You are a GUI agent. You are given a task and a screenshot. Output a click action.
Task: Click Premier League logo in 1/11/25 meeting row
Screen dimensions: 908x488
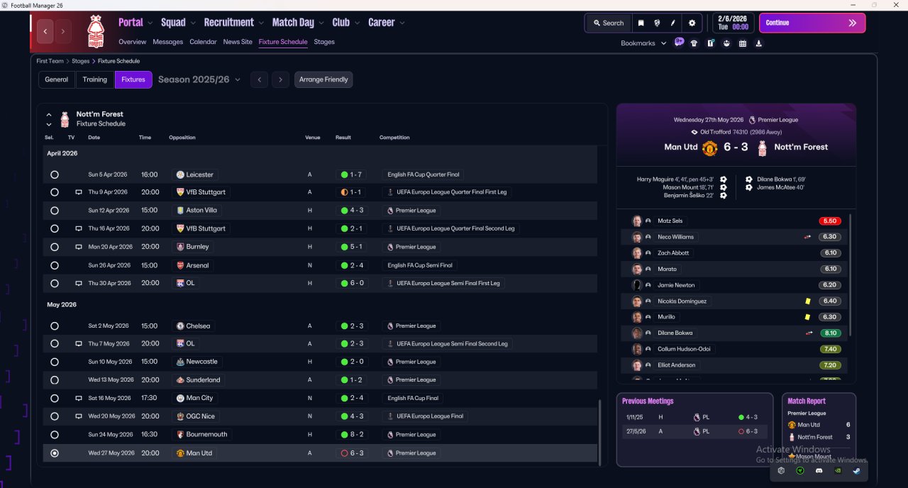tap(696, 417)
